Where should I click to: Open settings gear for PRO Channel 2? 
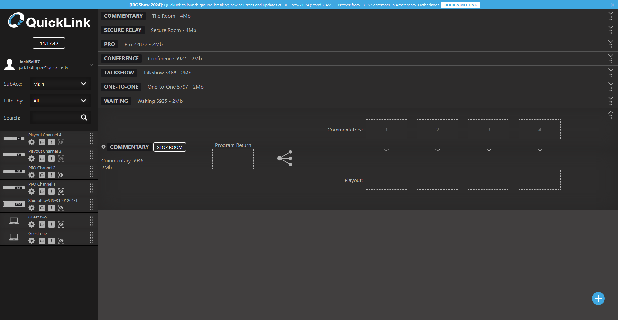[32, 175]
